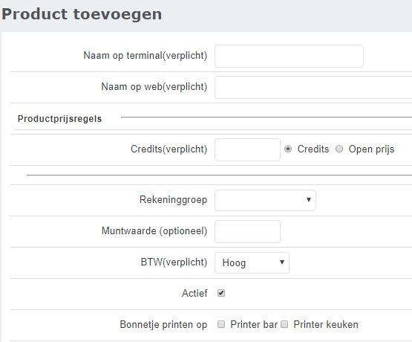Click into the Credits amount field
The height and width of the screenshot is (342, 412).
(247, 149)
